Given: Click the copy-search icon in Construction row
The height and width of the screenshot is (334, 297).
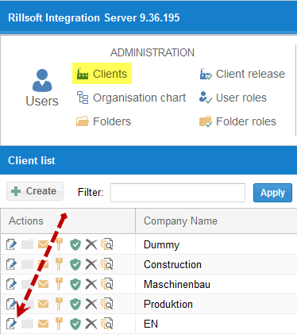Looking at the screenshot, I should coord(107,264).
